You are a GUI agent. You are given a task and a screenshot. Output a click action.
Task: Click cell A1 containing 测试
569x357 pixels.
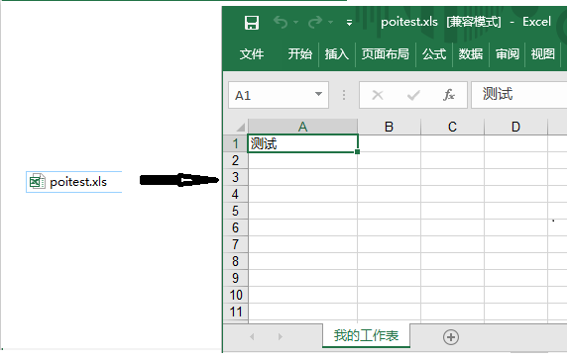[x=302, y=143]
